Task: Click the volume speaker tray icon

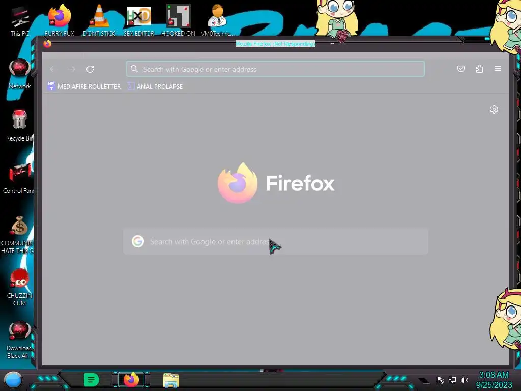Action: 464,380
